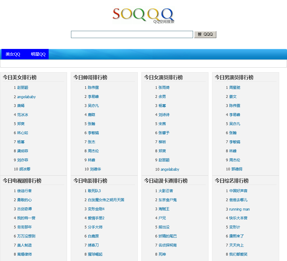
Task: Open 分手大师 link
Action: tap(95, 227)
